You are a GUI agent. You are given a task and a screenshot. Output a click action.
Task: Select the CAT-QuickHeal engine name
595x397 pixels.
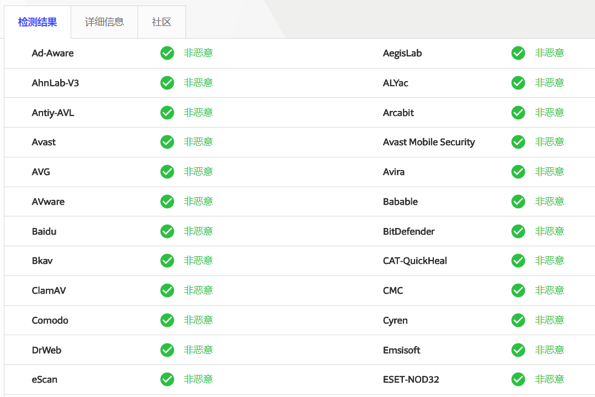point(415,261)
